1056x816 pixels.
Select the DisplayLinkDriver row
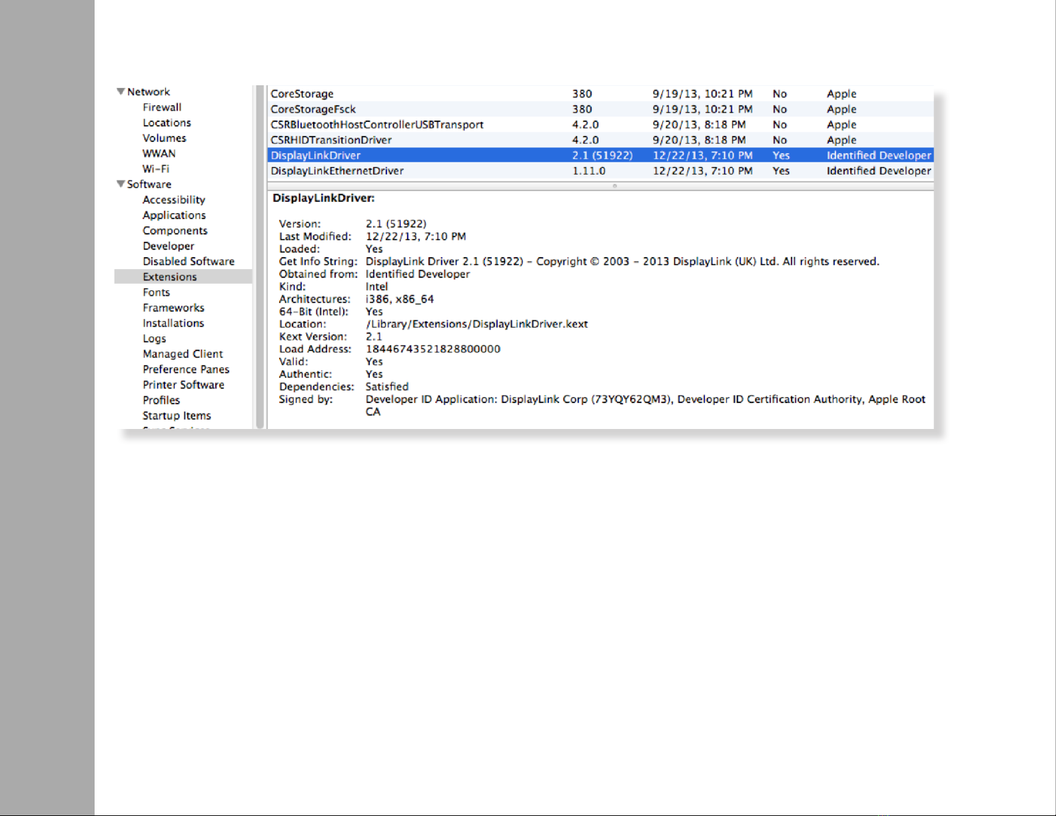pos(600,155)
